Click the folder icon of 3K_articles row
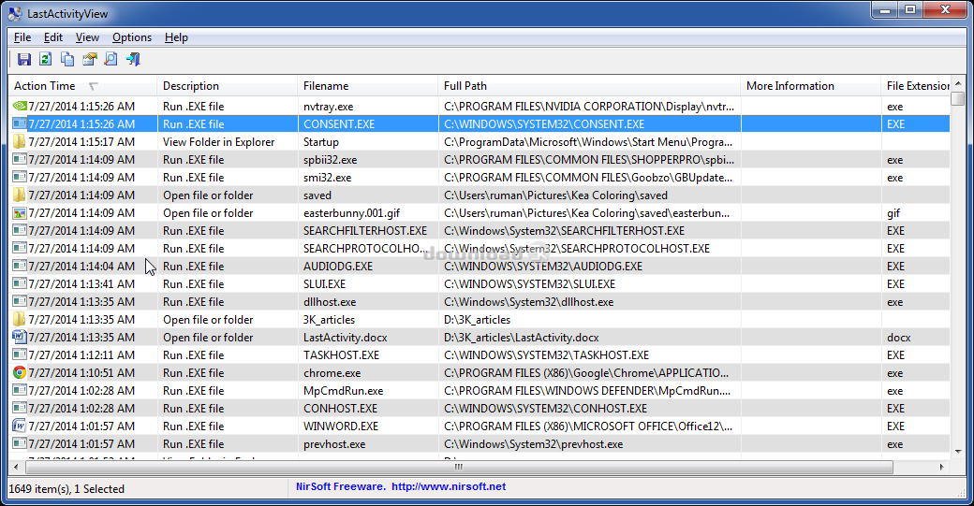 20,319
